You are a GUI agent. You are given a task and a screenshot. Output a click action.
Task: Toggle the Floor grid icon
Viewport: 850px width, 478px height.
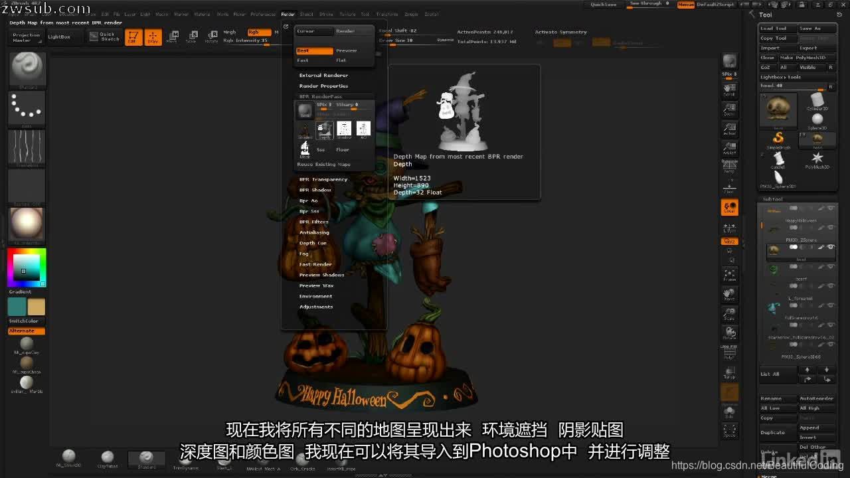pos(729,186)
